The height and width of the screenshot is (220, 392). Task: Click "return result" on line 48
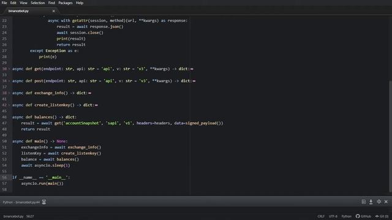36,129
